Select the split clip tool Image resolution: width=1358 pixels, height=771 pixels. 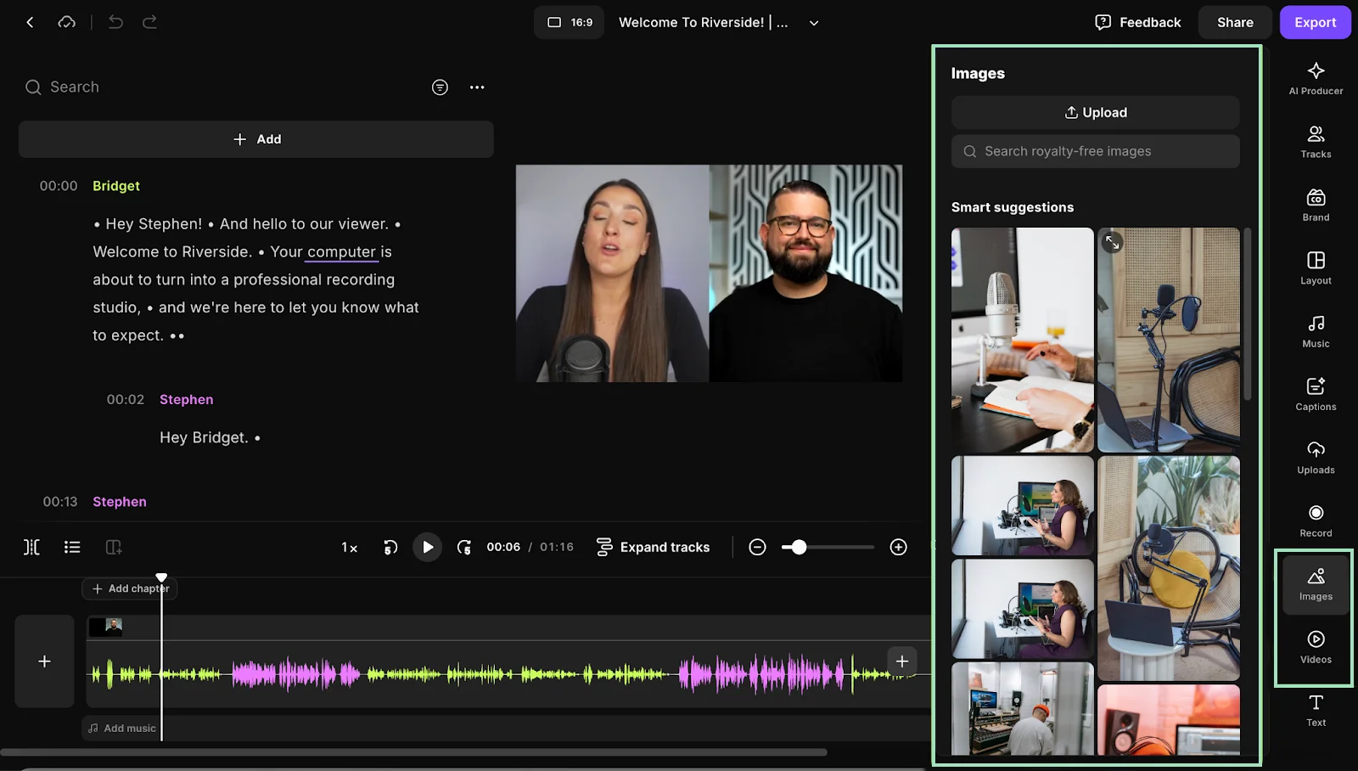31,547
